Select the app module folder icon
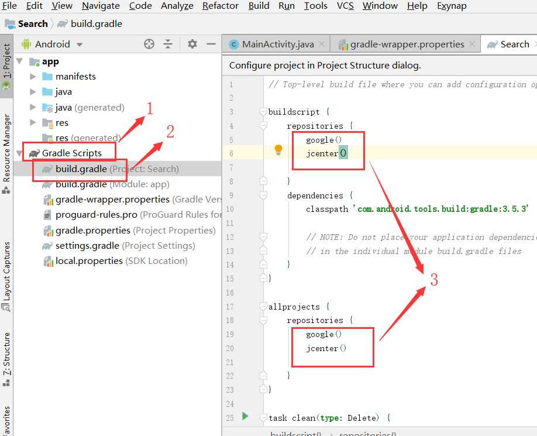Viewport: 537px width, 436px height. point(35,61)
